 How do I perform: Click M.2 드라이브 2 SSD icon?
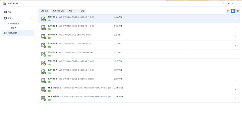(x=44, y=98)
